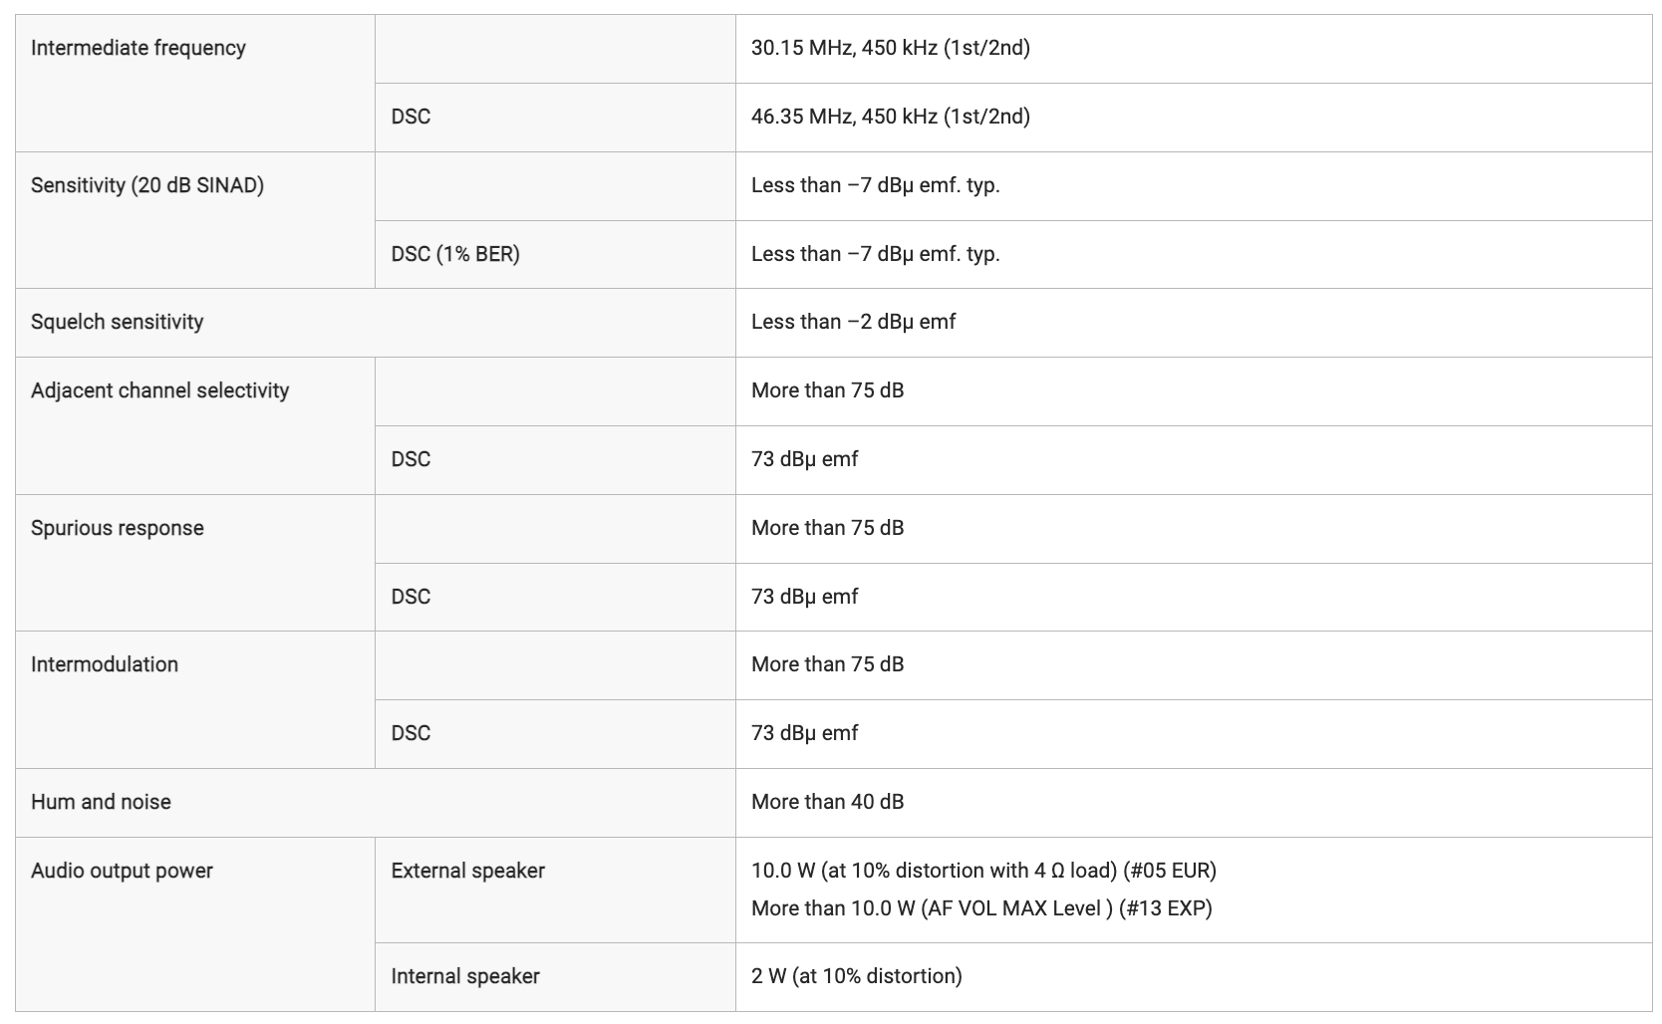1662x1024 pixels.
Task: Select the Intermodulation row label
Action: [x=104, y=664]
